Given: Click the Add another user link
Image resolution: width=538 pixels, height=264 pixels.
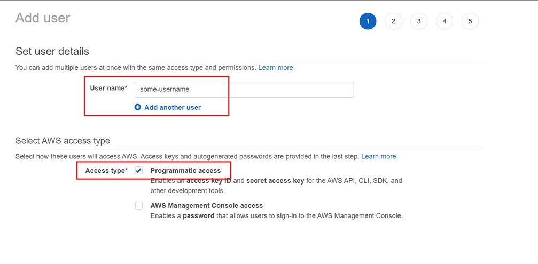Looking at the screenshot, I should pos(173,107).
